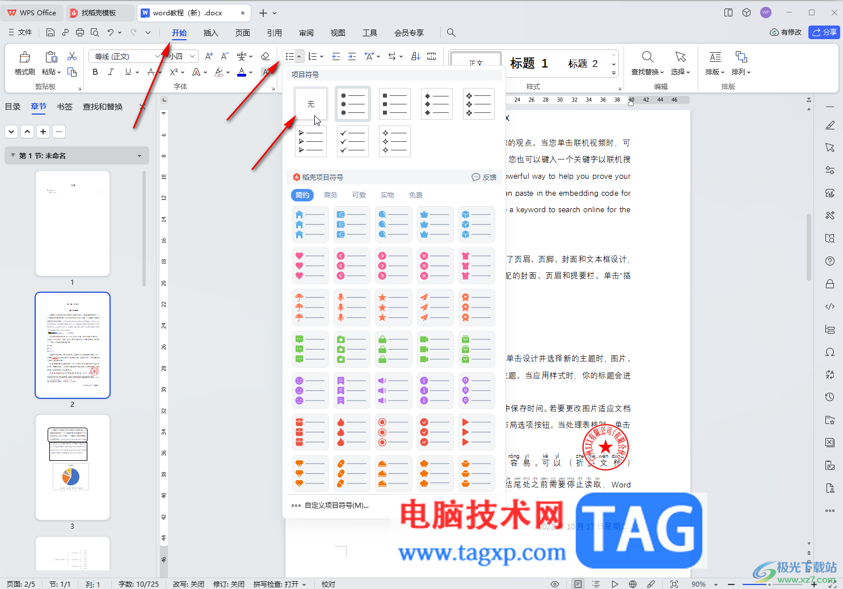Screen dimensions: 843x589
Task: Pick the pink heart bullet template
Action: point(310,266)
